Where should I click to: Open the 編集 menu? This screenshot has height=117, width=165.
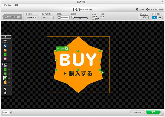[16, 5]
